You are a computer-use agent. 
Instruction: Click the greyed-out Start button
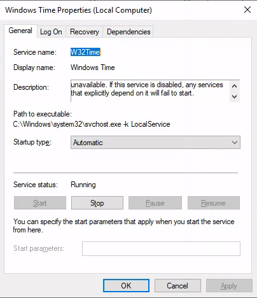click(x=40, y=203)
